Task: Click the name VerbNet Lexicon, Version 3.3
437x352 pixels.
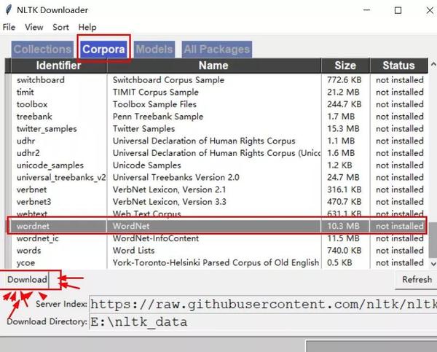Action: click(x=170, y=202)
